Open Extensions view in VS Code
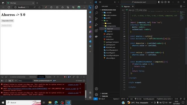This screenshot has height=105, width=187. tap(96, 30)
